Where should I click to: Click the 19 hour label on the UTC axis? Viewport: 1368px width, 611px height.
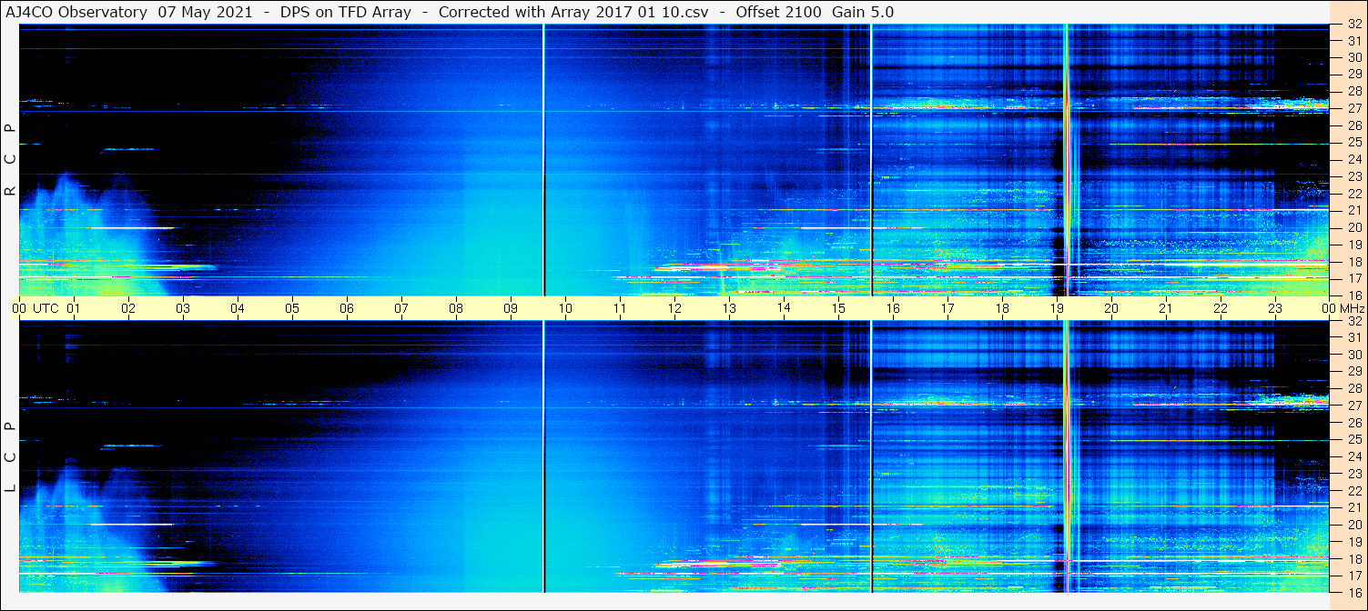pos(1057,308)
